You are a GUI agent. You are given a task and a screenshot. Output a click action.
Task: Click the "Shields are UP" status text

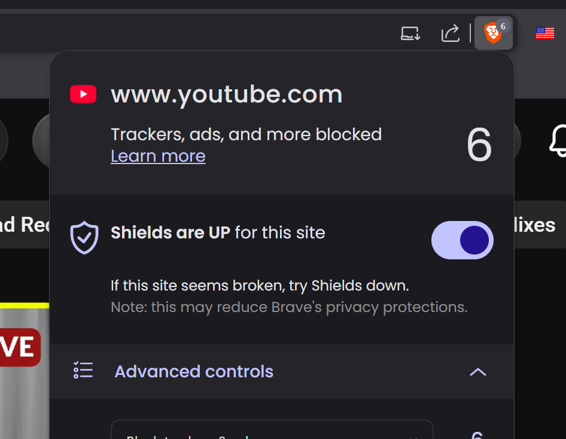[x=218, y=232]
